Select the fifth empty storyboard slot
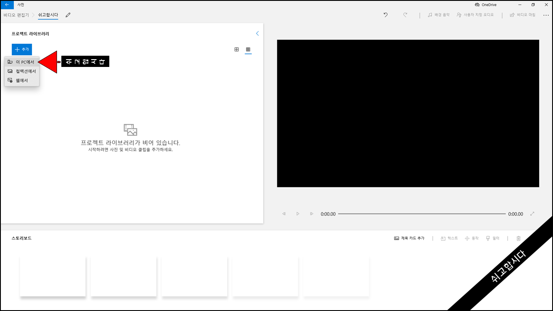Image resolution: width=553 pixels, height=311 pixels. (x=336, y=276)
